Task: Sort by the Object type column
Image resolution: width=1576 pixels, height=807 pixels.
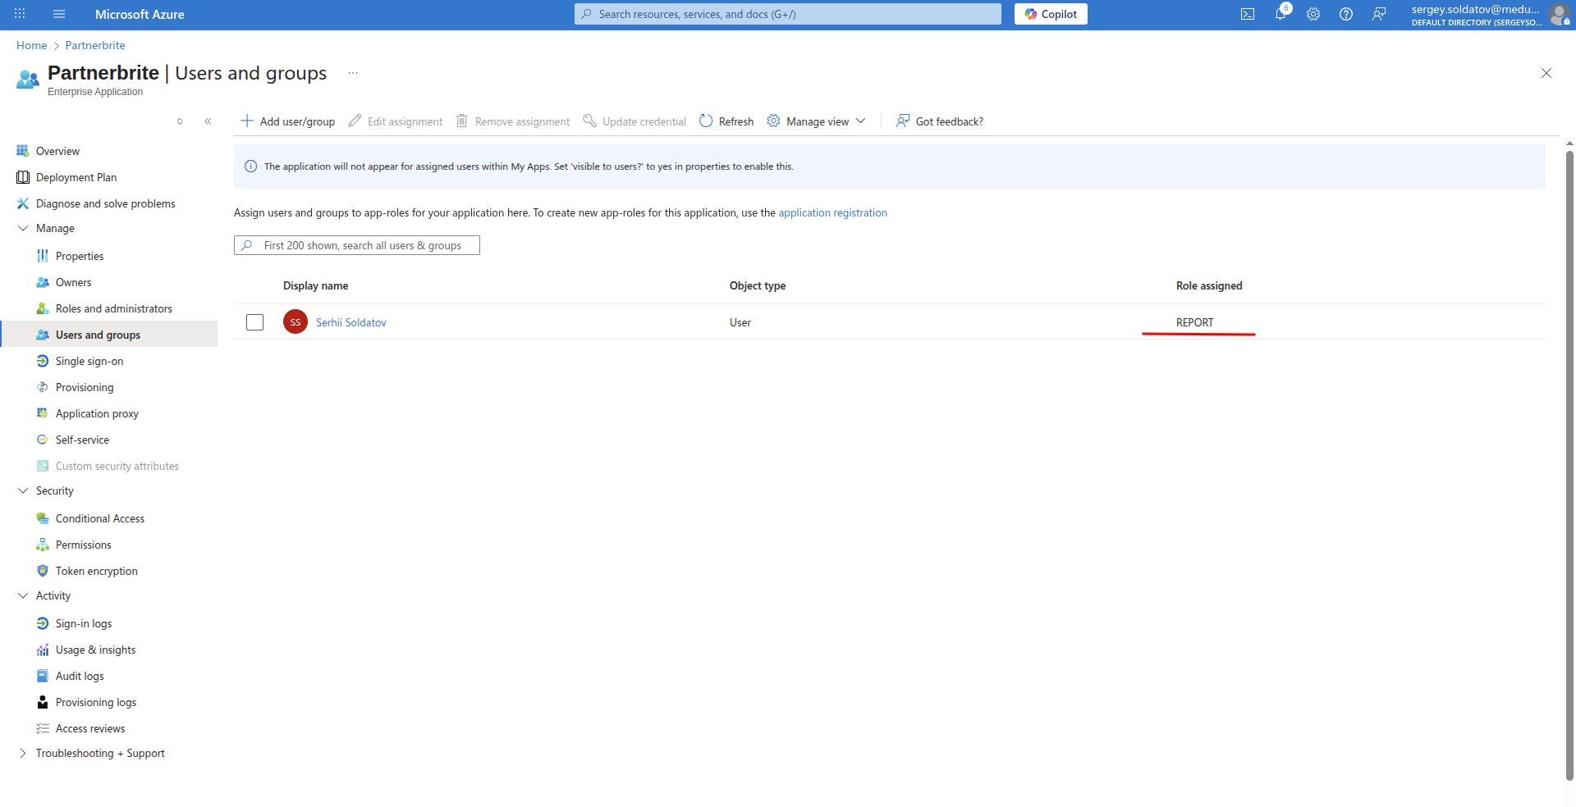Action: (x=758, y=285)
